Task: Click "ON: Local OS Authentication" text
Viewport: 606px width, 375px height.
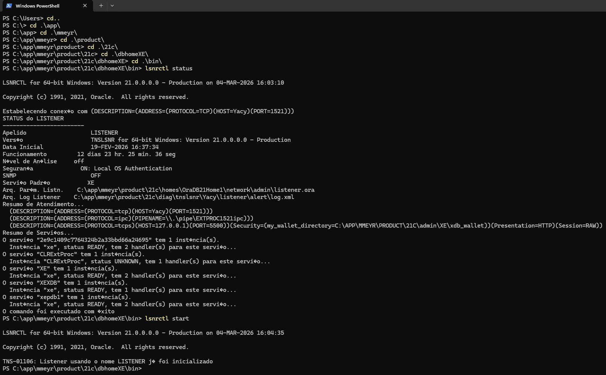Action: pos(126,169)
